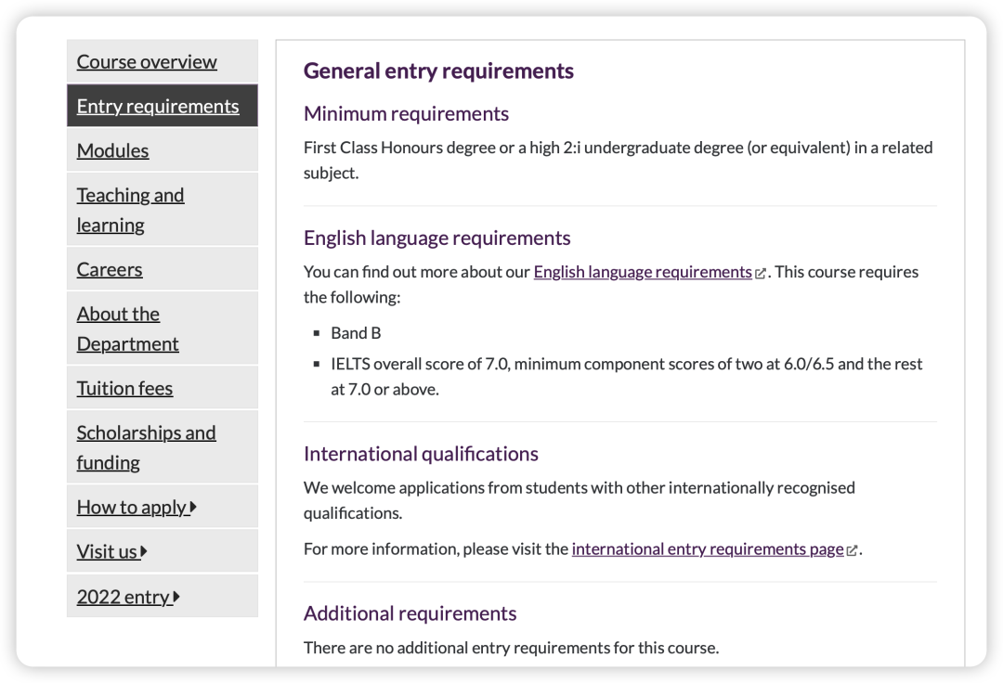1003x683 pixels.
Task: View the Careers section
Action: (110, 270)
